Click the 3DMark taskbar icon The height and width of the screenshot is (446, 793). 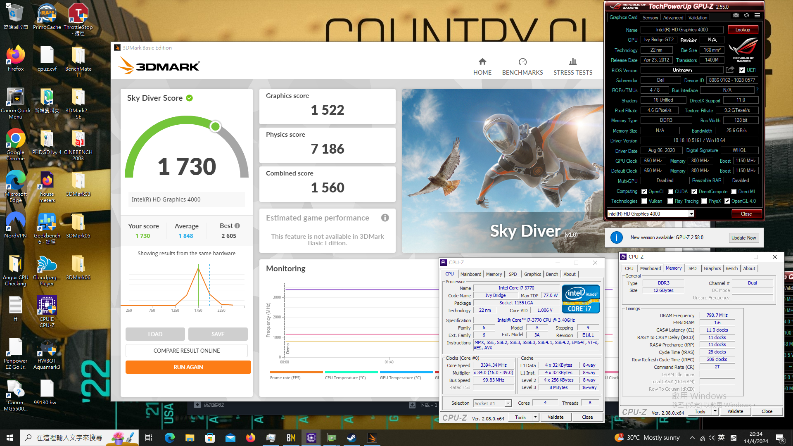372,438
